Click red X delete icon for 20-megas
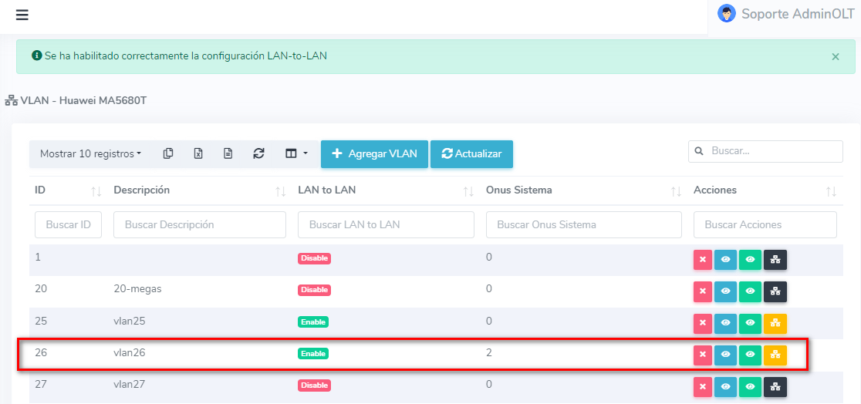The width and height of the screenshot is (861, 404). [702, 291]
